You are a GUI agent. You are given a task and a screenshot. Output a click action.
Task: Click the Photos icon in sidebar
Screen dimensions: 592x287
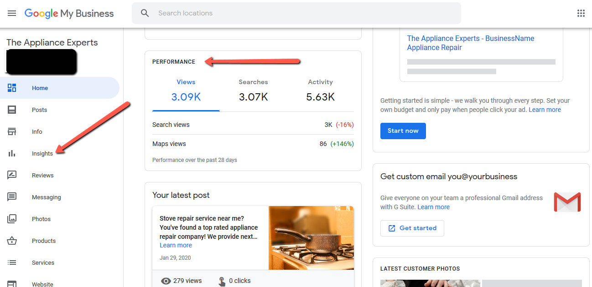click(12, 219)
